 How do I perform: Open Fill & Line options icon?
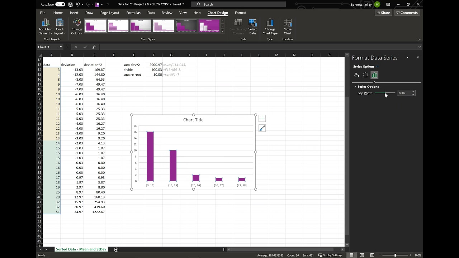[x=356, y=75]
